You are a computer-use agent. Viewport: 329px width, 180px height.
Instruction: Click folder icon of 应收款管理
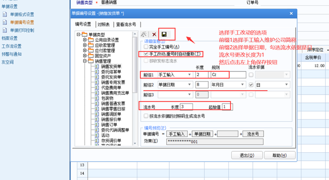coord(91,45)
